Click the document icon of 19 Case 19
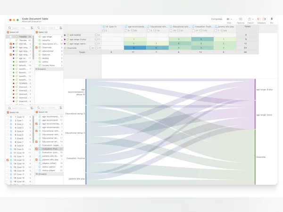 click(11, 181)
